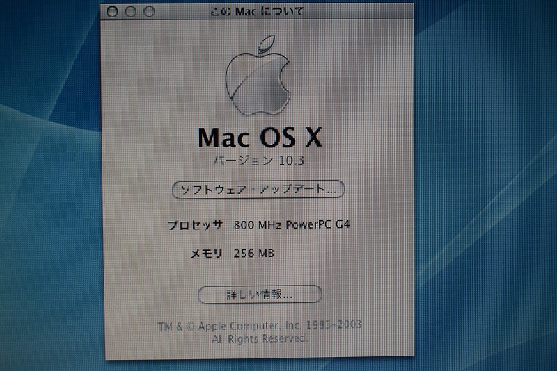Open 詳しい情報 for more system details
557x371 pixels.
[260, 295]
